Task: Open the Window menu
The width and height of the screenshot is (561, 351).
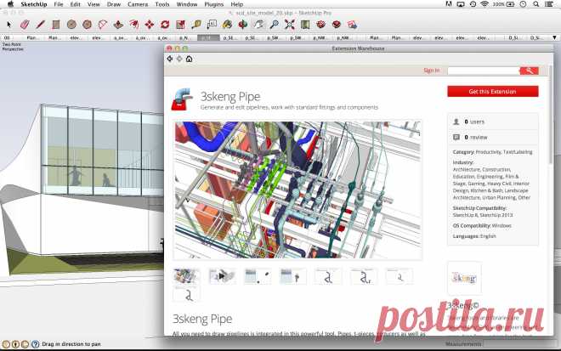Action: (x=187, y=4)
